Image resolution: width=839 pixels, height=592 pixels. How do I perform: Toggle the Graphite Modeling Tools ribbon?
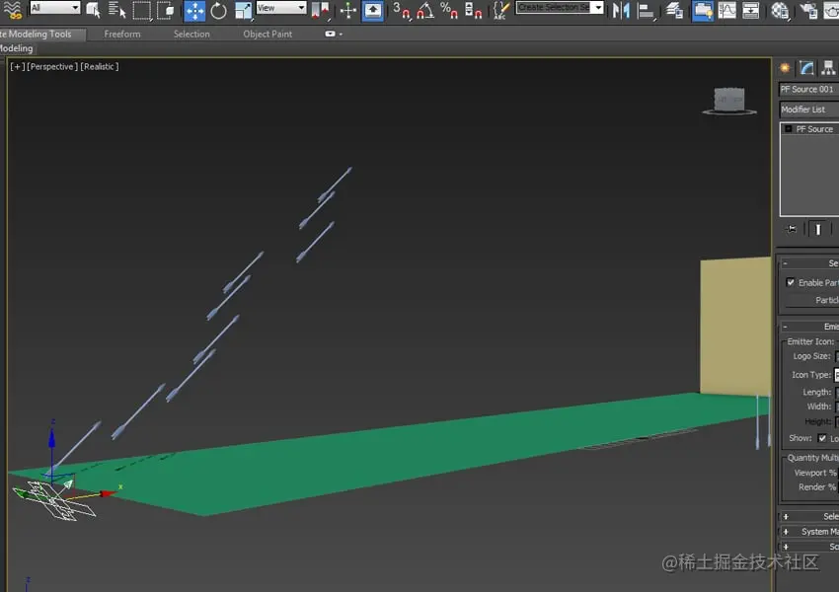[x=702, y=10]
